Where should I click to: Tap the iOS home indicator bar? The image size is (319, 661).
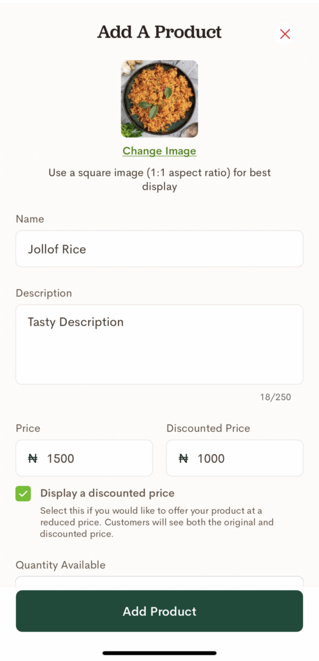click(160, 653)
